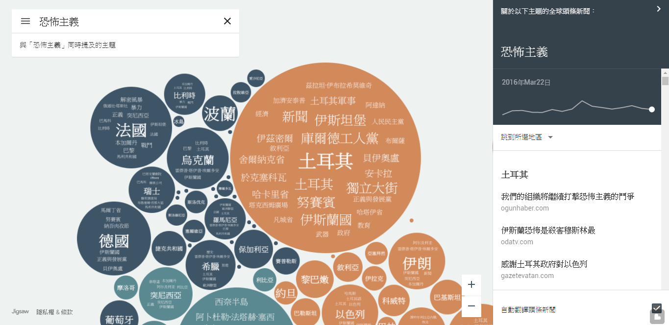Image resolution: width=669 pixels, height=325 pixels.
Task: Select the timeline end point marker
Action: pos(652,110)
